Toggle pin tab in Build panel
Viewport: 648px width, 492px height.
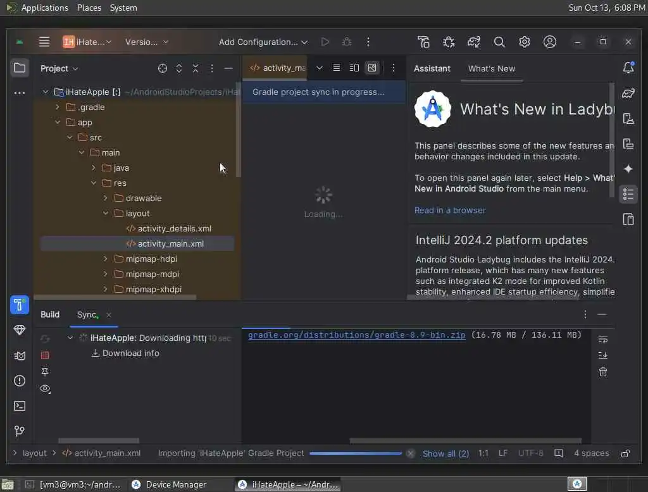click(45, 372)
